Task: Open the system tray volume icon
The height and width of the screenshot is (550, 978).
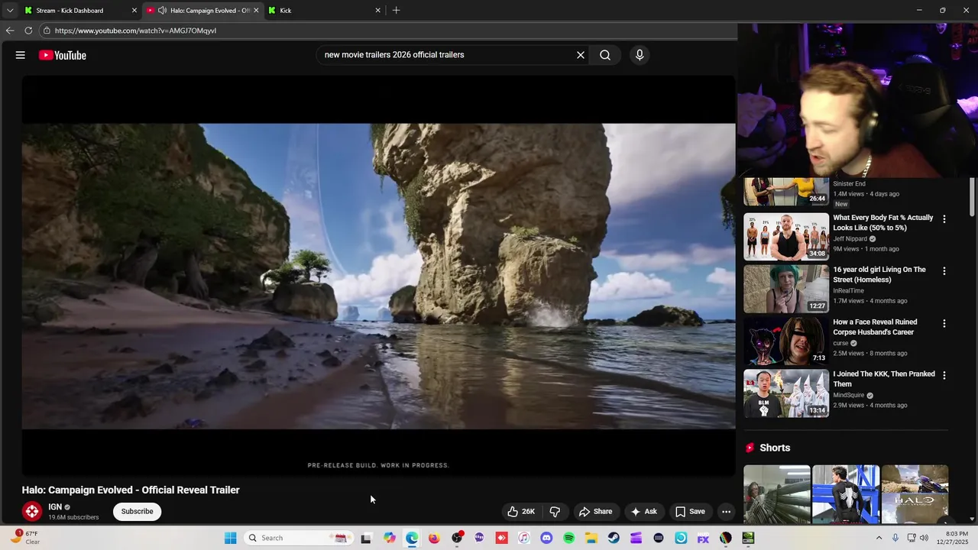Action: (x=924, y=538)
